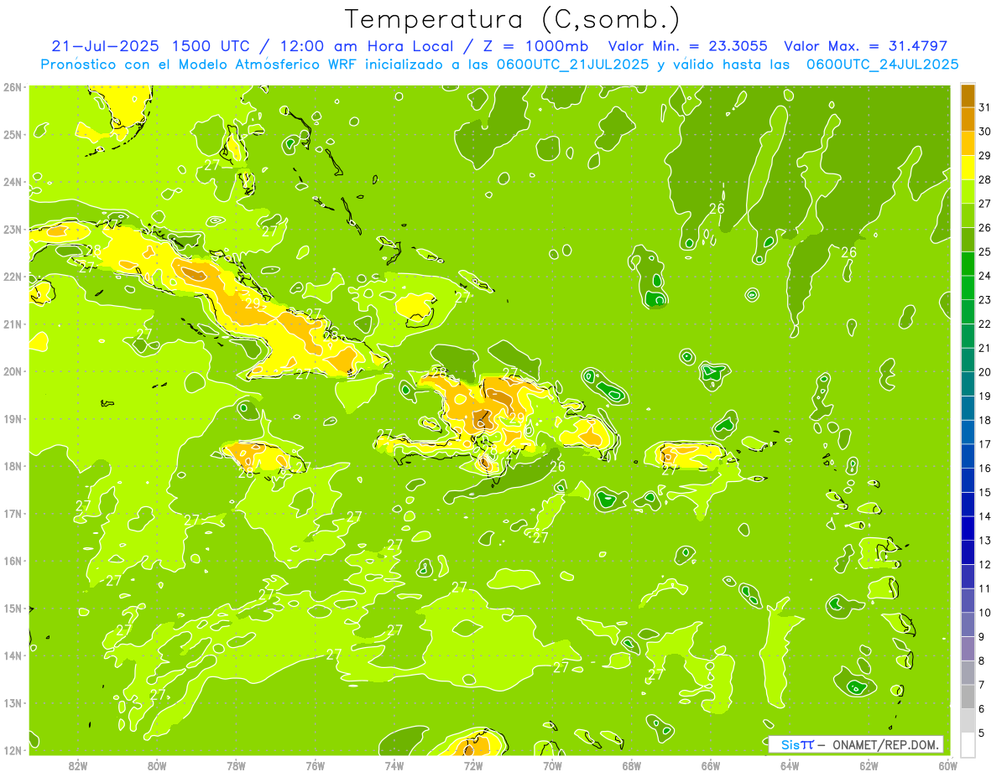
Task: Click 'Pronóstico con el Modelo Atmósferico WRF' text
Action: coord(200,65)
